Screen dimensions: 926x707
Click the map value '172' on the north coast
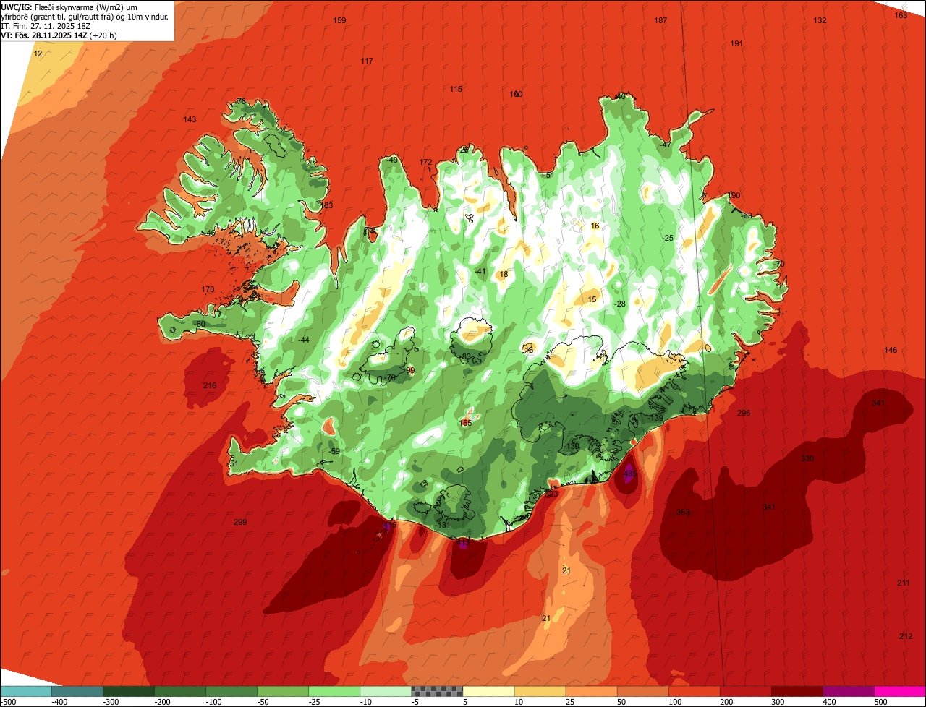coord(425,162)
